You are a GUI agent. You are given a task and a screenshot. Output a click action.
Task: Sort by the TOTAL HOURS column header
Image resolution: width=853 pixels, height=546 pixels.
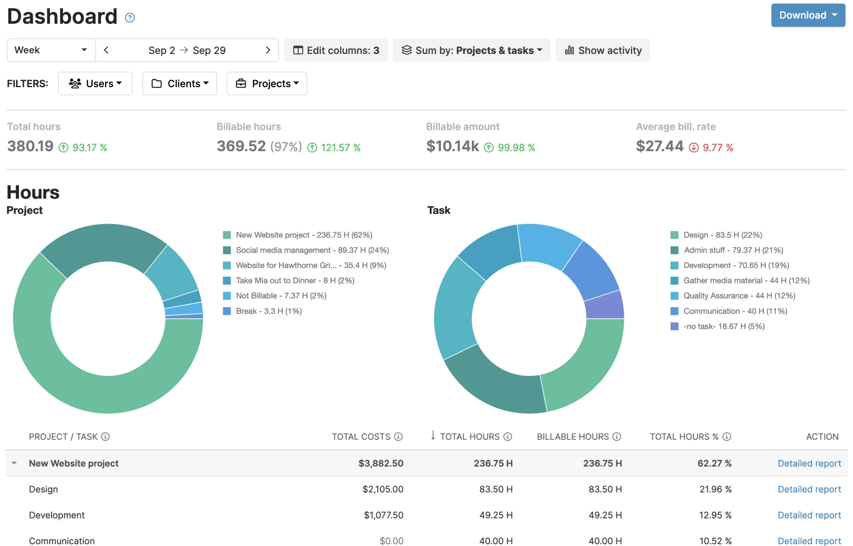[x=470, y=437]
